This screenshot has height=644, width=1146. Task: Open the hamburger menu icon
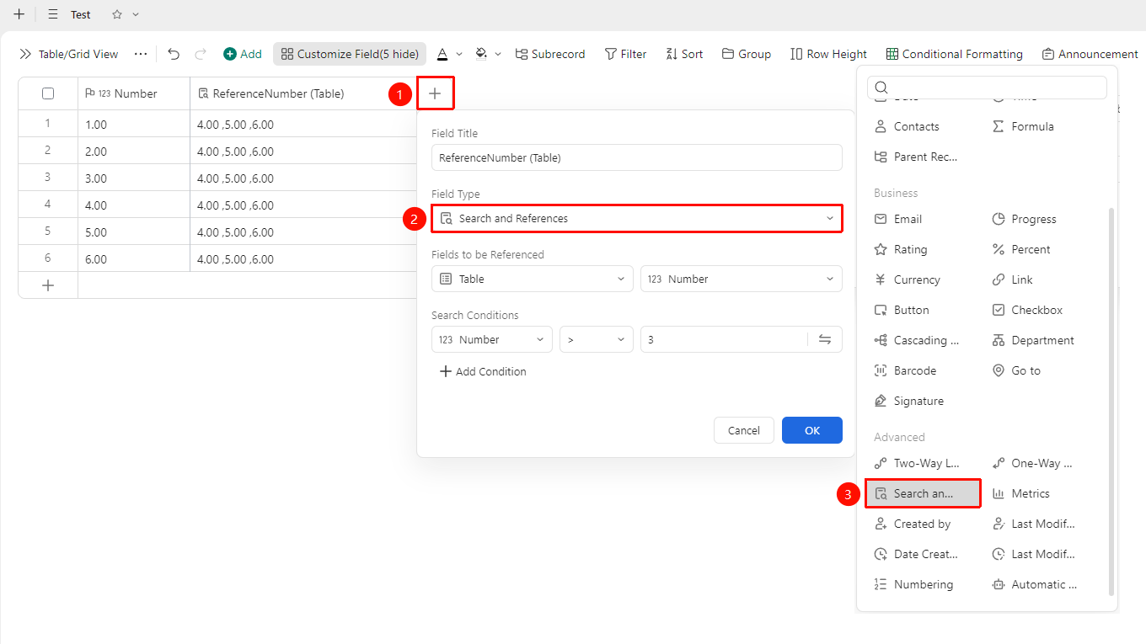(53, 14)
